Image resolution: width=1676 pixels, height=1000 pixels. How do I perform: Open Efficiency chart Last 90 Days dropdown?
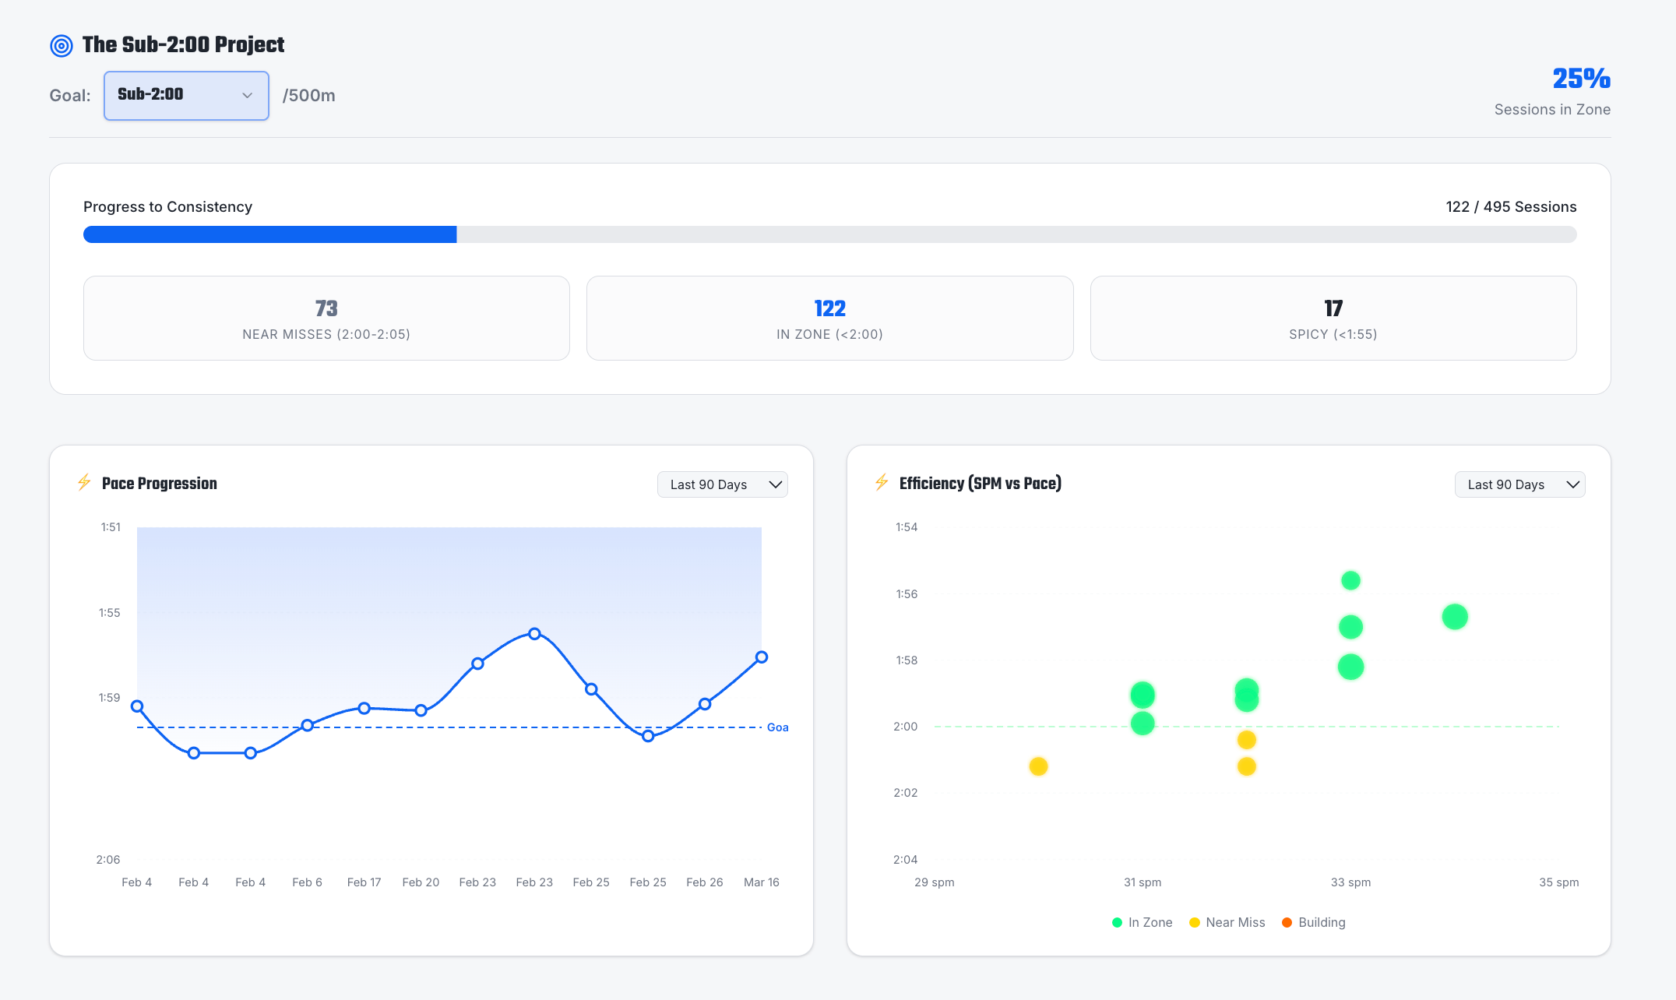1519,484
